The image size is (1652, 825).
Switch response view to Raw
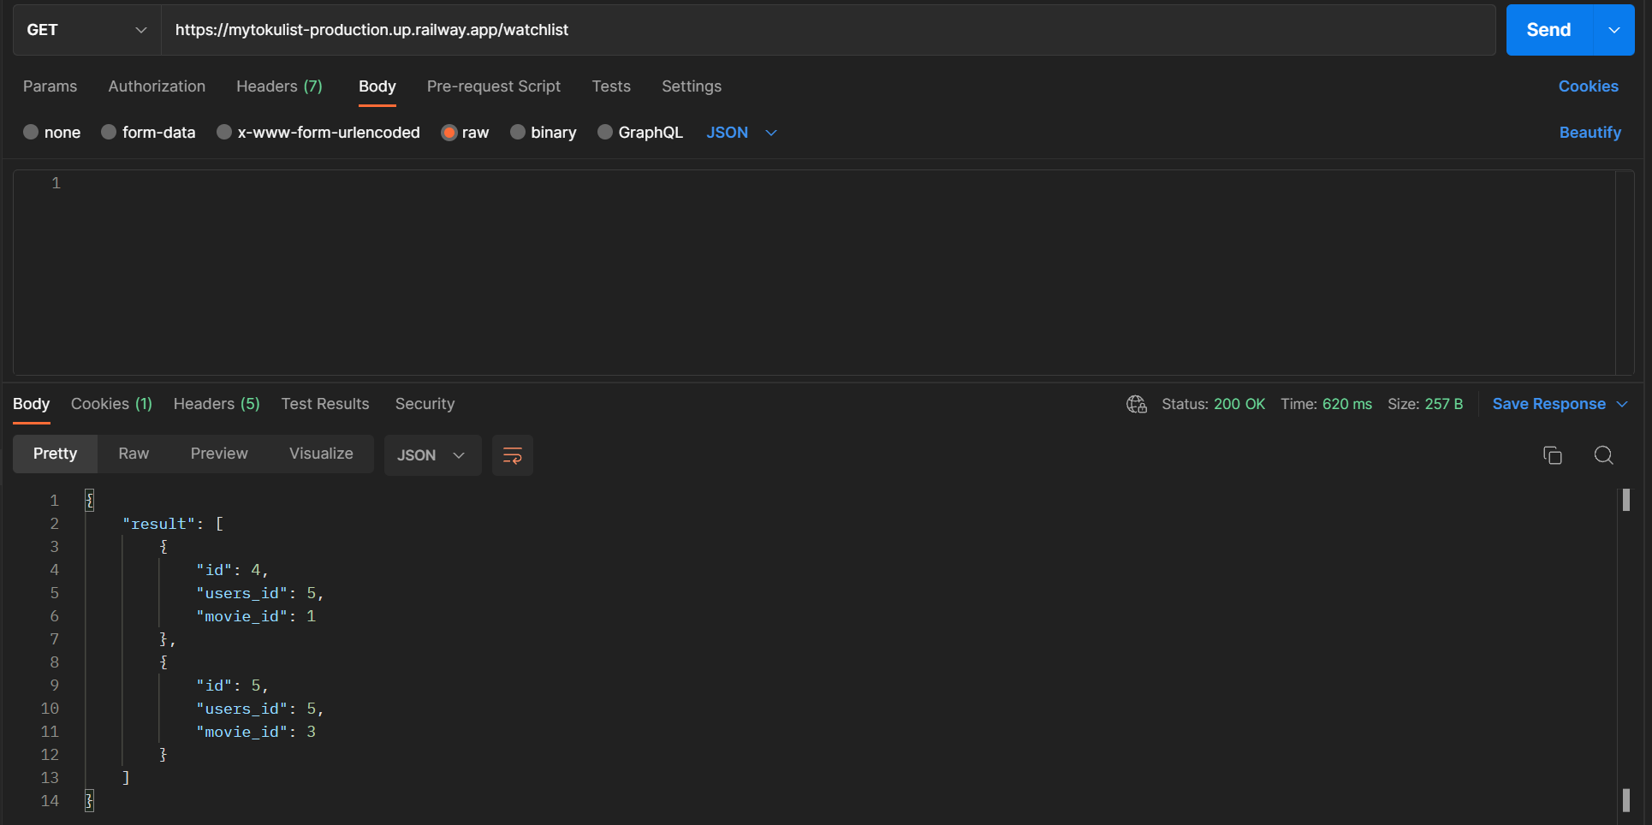tap(134, 454)
